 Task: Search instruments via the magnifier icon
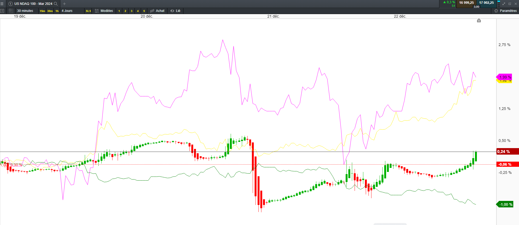(x=56, y=4)
